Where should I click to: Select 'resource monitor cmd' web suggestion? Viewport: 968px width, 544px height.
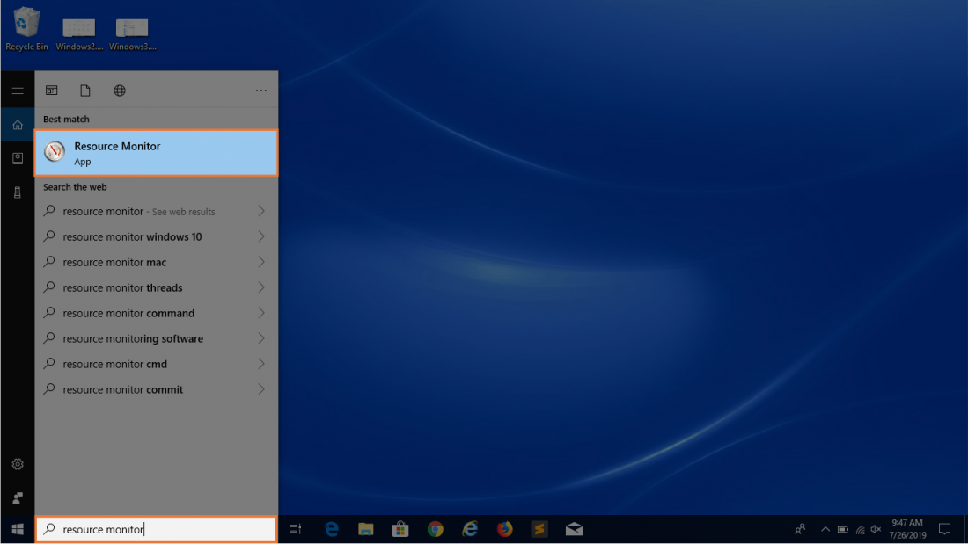(x=114, y=364)
